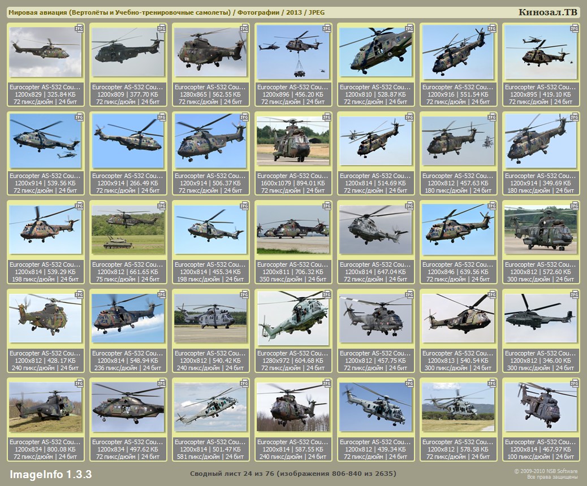
Task: Open the helicopter carrying a slung vehicle photo
Action: (x=292, y=52)
